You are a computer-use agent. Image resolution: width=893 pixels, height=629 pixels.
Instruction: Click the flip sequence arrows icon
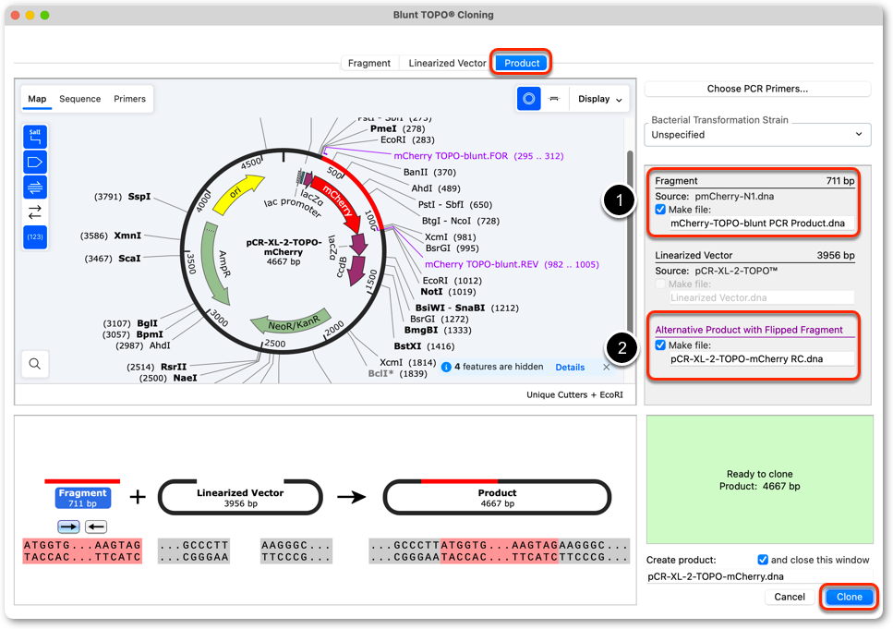(35, 212)
